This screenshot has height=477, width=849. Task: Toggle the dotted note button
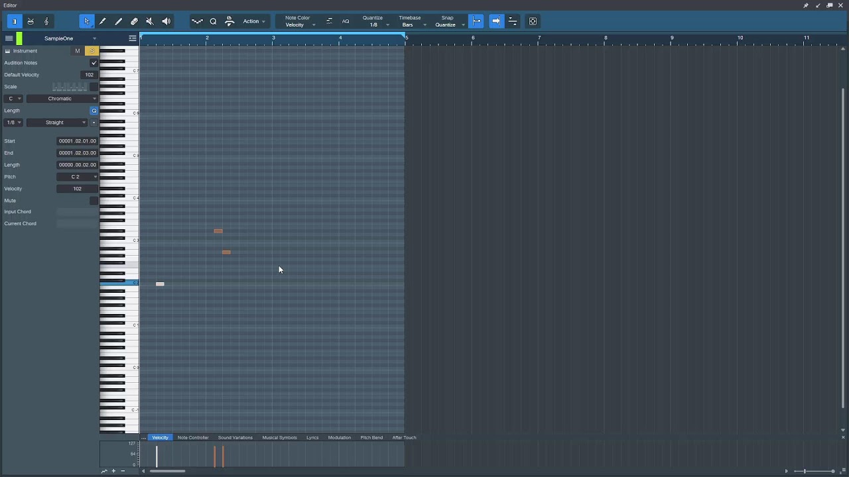point(94,123)
